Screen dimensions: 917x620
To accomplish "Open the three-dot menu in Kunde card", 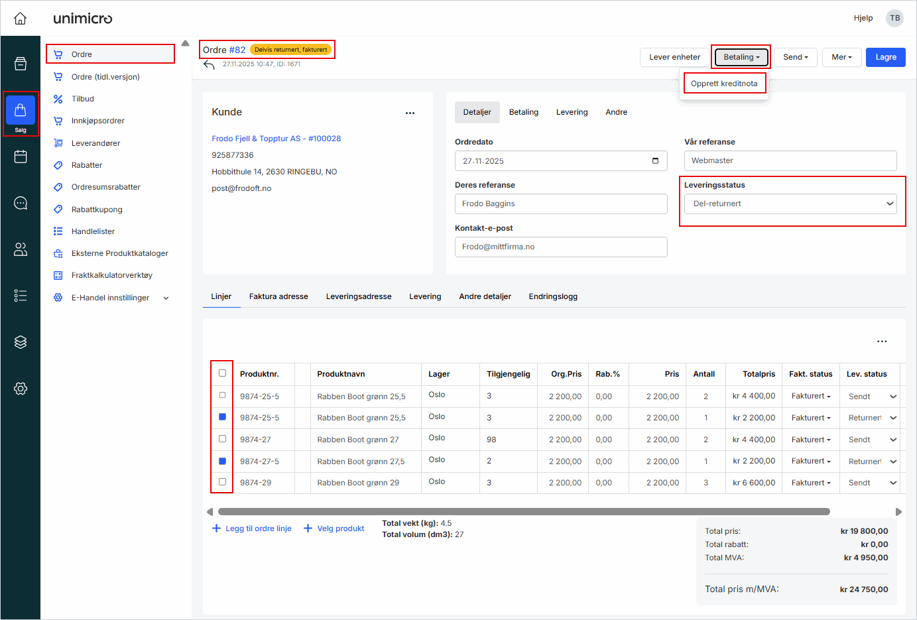I will 410,113.
